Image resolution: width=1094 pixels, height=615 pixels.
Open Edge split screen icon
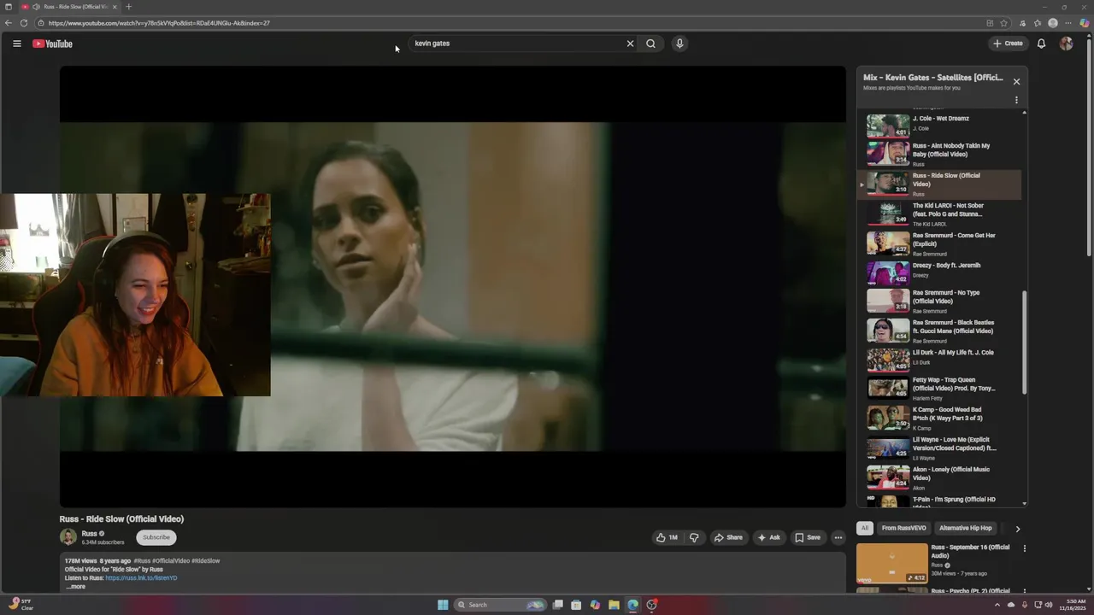tap(990, 23)
